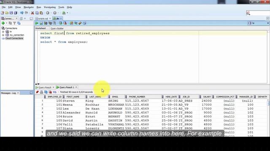Save the current worksheet with Save icon
270x151 pixels.
pyautogui.click(x=11, y=13)
